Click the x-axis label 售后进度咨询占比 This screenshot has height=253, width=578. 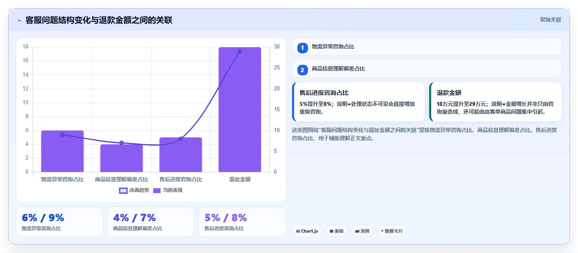pyautogui.click(x=181, y=179)
